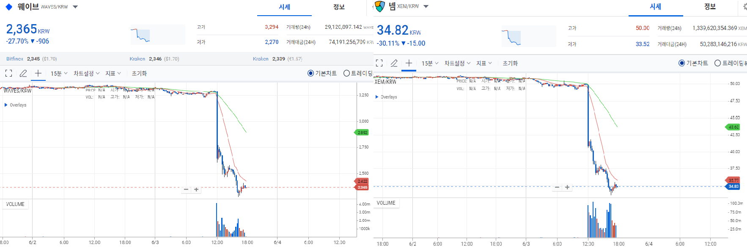Open the 넴 XEM/KRW market dropdown

coord(426,6)
